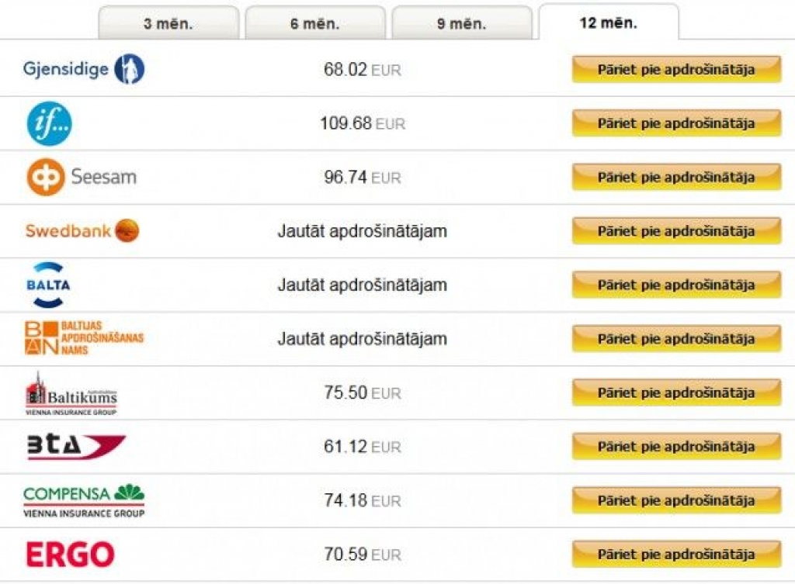Click the Swedbank logo

click(x=82, y=231)
